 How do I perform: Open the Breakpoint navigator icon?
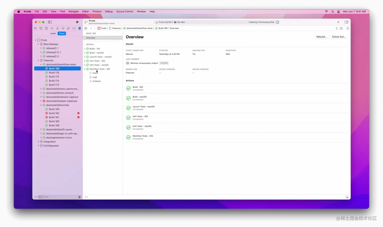[x=74, y=28]
